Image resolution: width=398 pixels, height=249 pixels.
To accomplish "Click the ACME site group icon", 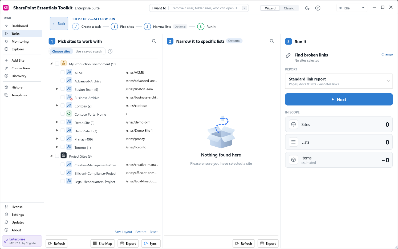I will click(69, 72).
